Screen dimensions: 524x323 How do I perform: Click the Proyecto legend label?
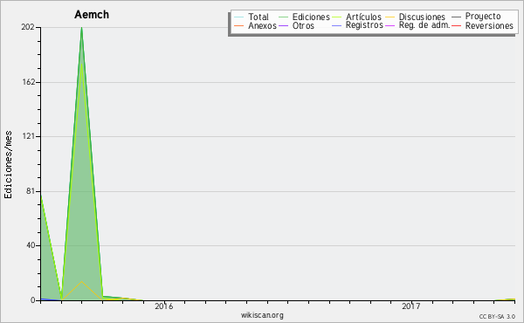click(x=483, y=17)
